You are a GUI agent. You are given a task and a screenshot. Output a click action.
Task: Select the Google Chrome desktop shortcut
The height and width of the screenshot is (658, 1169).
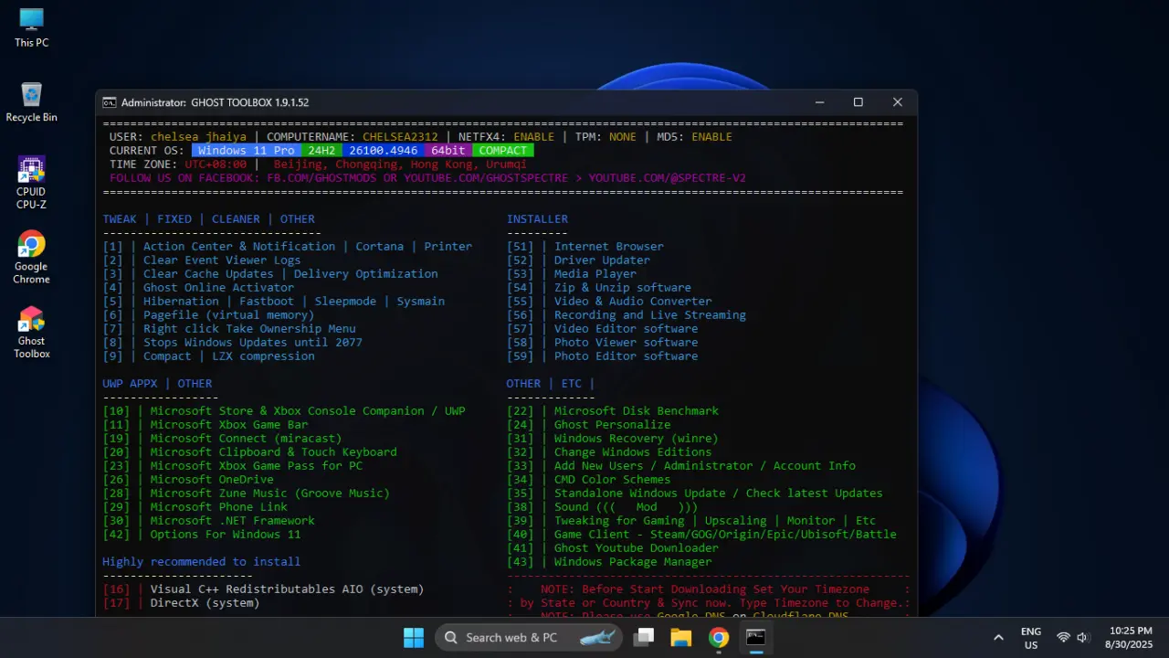point(31,258)
